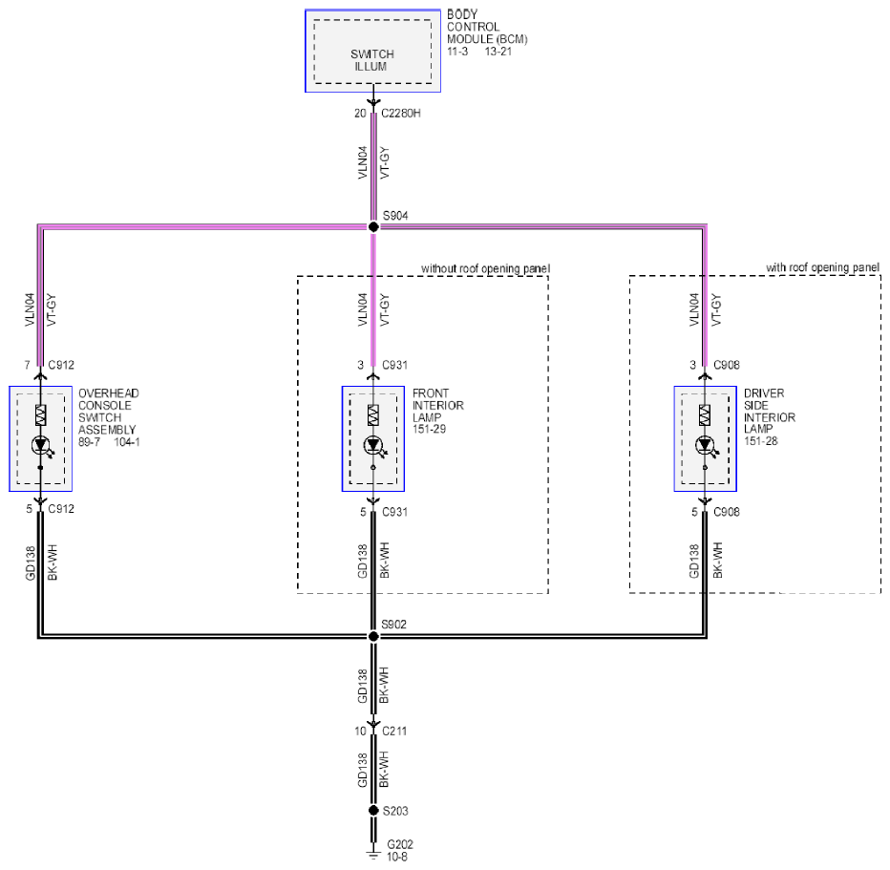The image size is (890, 870).
Task: Click the LED symbol in Driver Side Interior Lamp
Action: coord(706,446)
